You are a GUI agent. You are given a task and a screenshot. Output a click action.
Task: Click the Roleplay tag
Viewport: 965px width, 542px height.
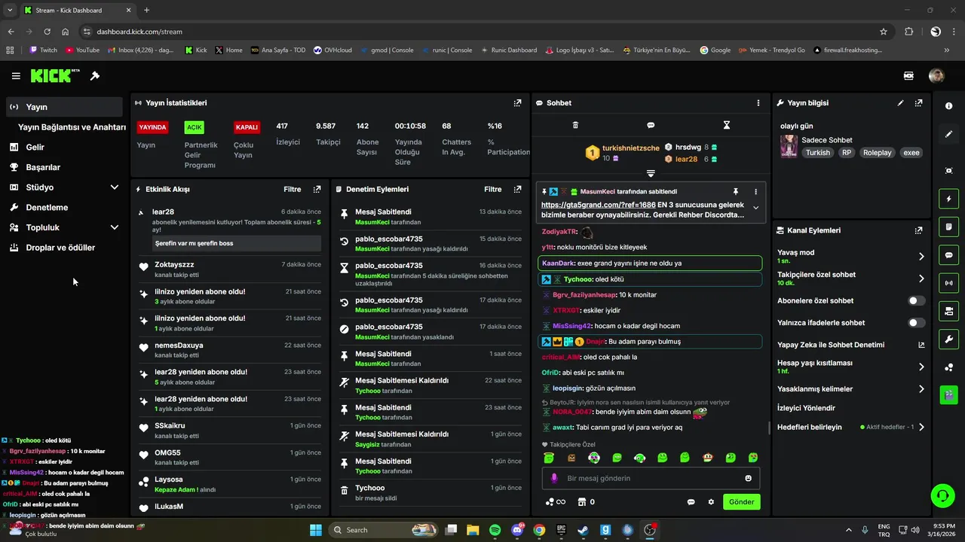(877, 153)
